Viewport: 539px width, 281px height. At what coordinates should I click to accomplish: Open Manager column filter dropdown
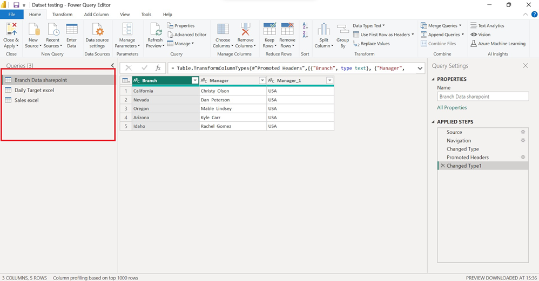pyautogui.click(x=262, y=80)
